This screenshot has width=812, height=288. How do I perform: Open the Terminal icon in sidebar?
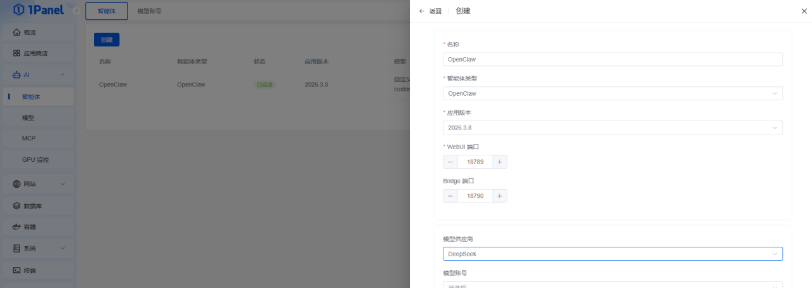[16, 270]
